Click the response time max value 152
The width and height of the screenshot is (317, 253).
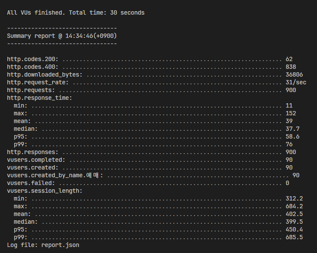click(x=291, y=114)
